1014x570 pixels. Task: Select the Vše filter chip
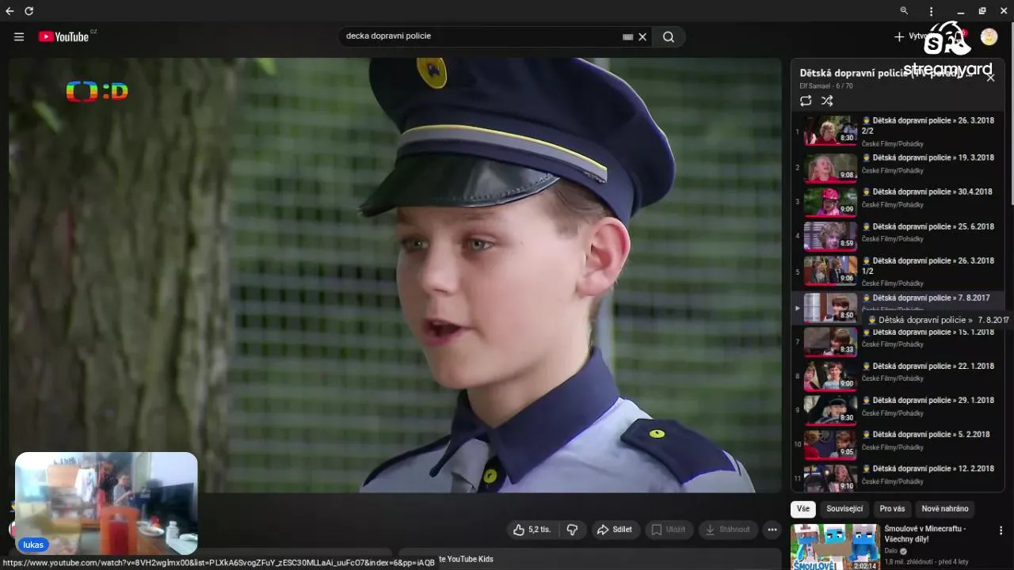803,508
